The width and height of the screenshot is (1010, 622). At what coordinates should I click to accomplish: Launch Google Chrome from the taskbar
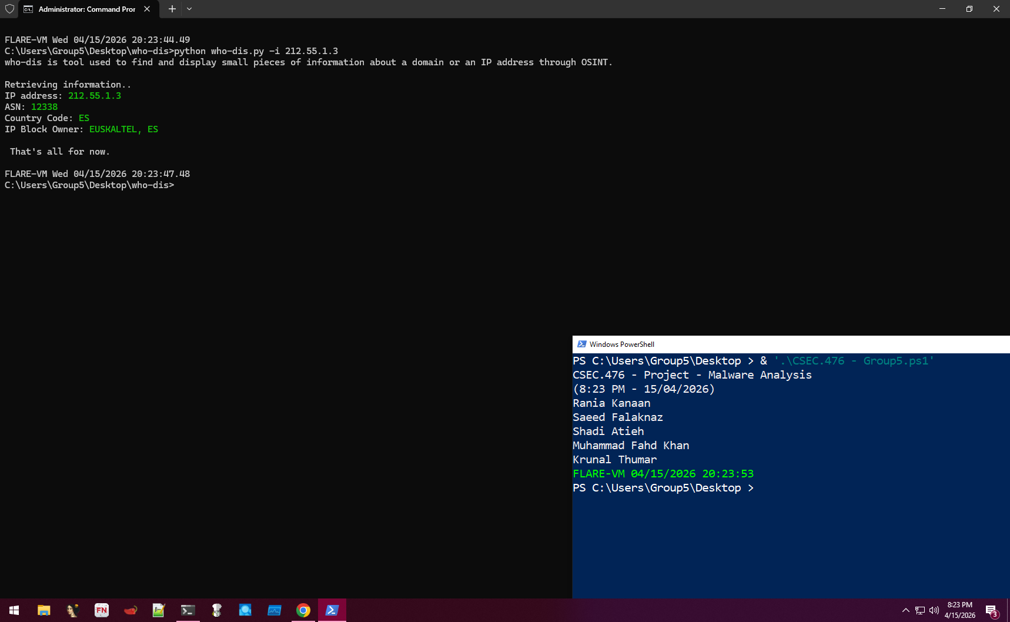point(303,610)
